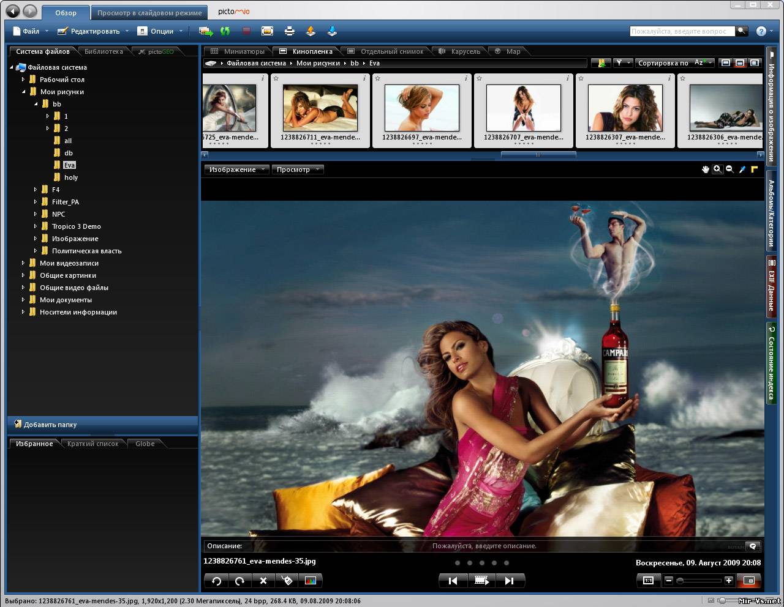The height and width of the screenshot is (607, 784).
Task: Toggle the fit-to-window button at bottom right
Action: 748,581
